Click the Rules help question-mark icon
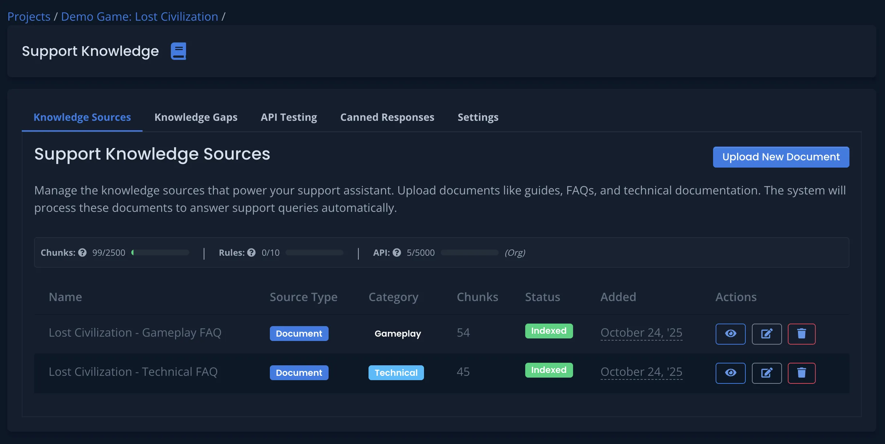 coord(251,252)
